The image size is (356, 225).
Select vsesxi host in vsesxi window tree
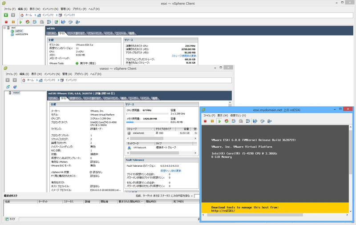(x=16, y=93)
